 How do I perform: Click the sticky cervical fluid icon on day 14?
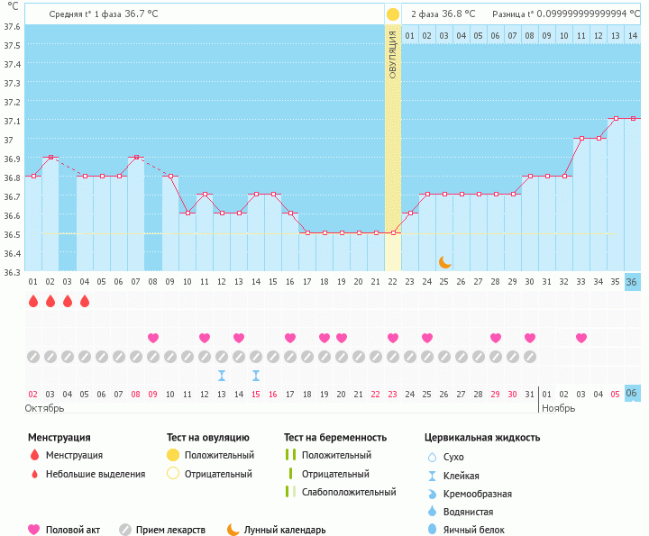pos(256,376)
